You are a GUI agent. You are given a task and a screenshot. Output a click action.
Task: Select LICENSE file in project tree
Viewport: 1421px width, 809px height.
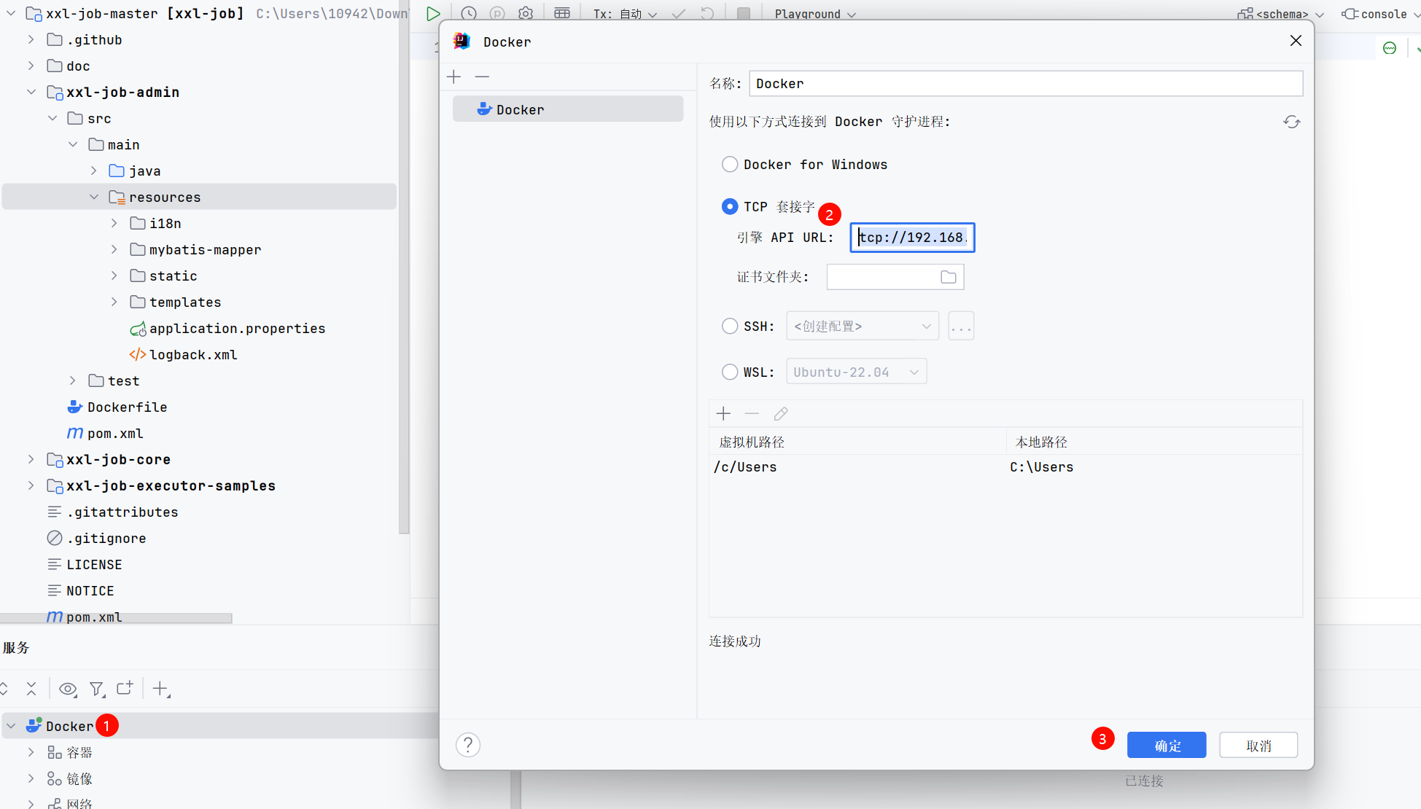[x=85, y=565]
